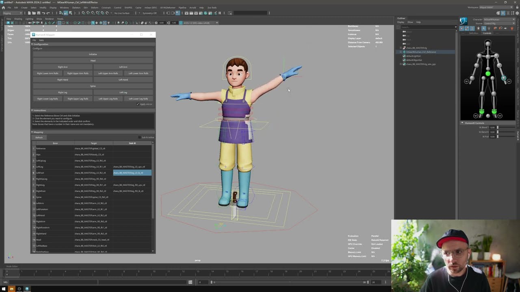Open the Outliner Display menu
This screenshot has width=520, height=292.
point(401,22)
